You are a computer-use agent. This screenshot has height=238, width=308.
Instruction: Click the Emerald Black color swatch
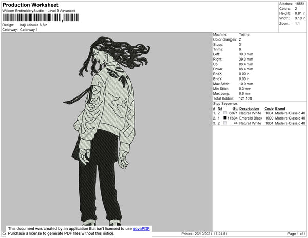[225, 118]
